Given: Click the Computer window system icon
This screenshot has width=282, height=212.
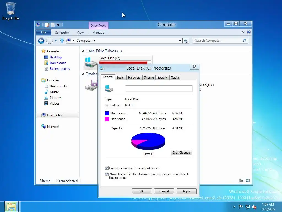Looking at the screenshot, I should (38, 25).
